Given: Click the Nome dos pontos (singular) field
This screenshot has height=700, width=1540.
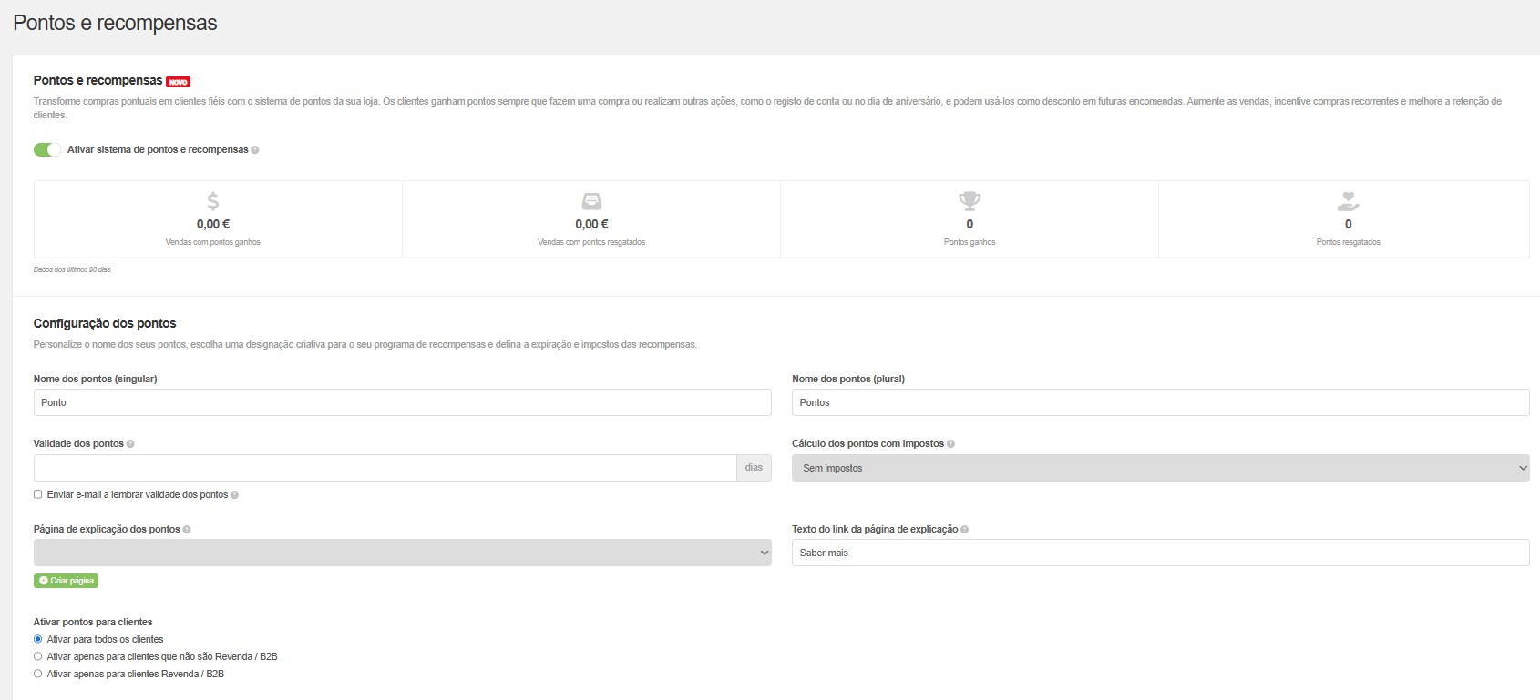Looking at the screenshot, I should coord(402,402).
